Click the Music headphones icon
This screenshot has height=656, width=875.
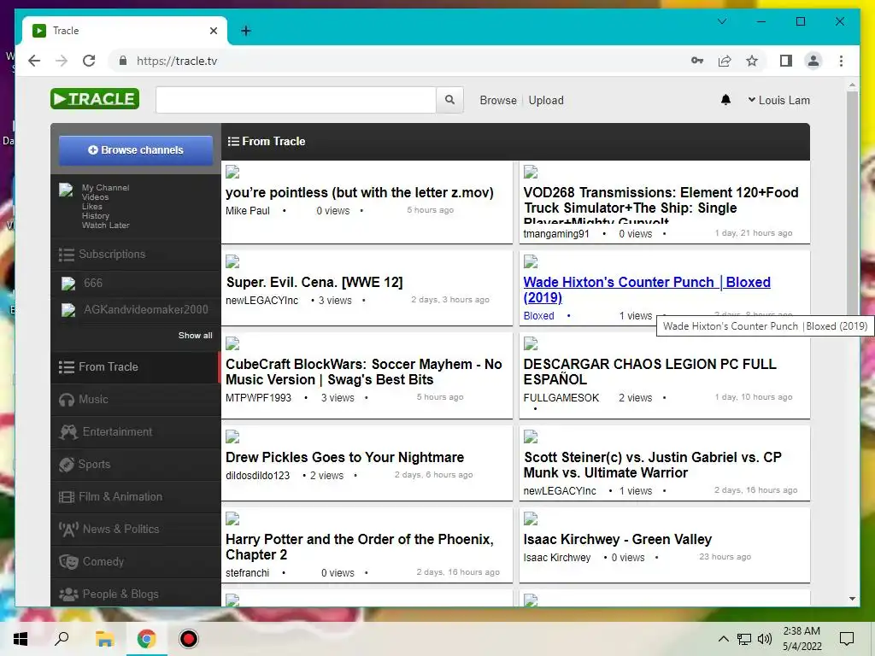pos(67,400)
